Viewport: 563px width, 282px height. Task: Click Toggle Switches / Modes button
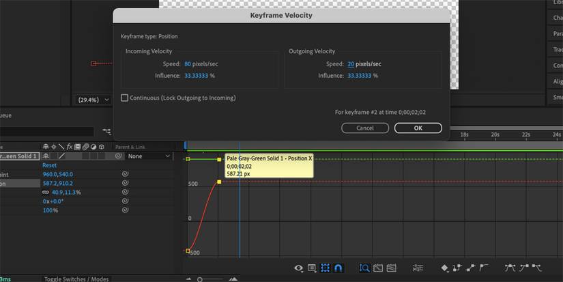[x=76, y=279]
